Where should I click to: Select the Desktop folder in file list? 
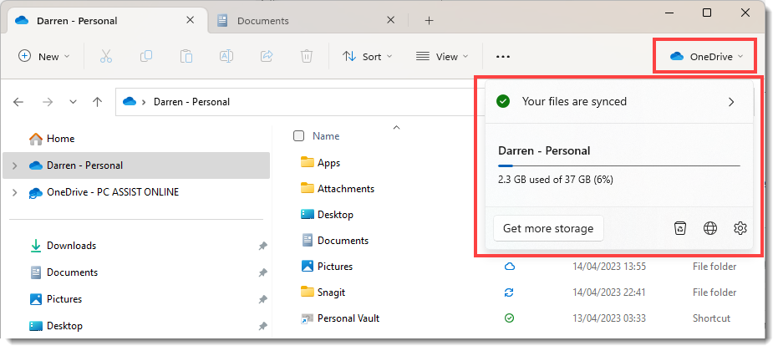(327, 215)
